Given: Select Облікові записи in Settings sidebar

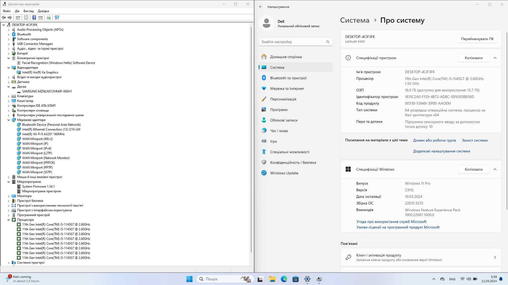Looking at the screenshot, I should point(295,120).
